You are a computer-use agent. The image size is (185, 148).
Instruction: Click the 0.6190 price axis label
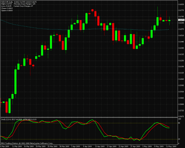(x=181, y=67)
